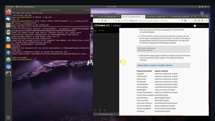Switch to Quick_Start_Guide.pdf tab

(x=181, y=16)
